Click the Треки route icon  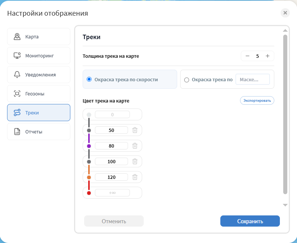(x=17, y=113)
